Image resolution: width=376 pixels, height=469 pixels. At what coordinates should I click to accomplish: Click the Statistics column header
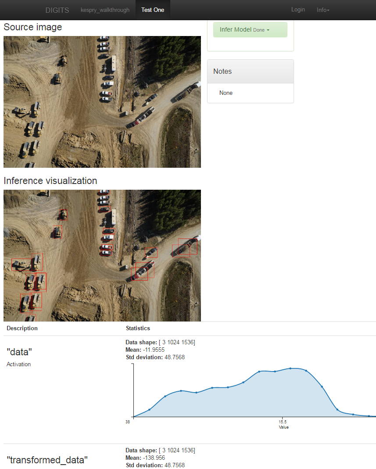(138, 328)
